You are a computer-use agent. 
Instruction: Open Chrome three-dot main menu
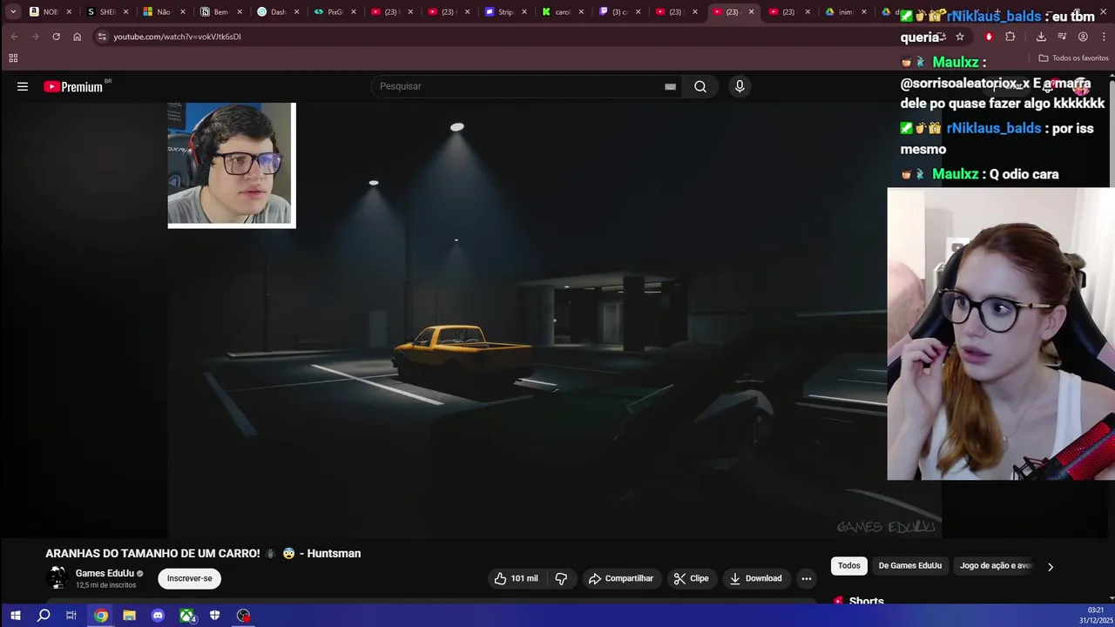pos(1104,37)
